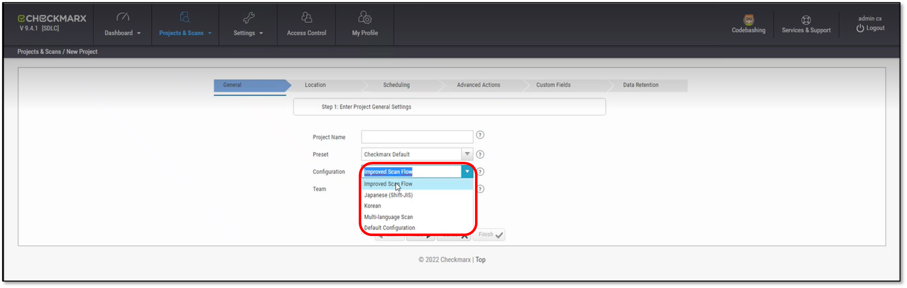Click the © 2022 Checkmarx footer text

coord(444,260)
